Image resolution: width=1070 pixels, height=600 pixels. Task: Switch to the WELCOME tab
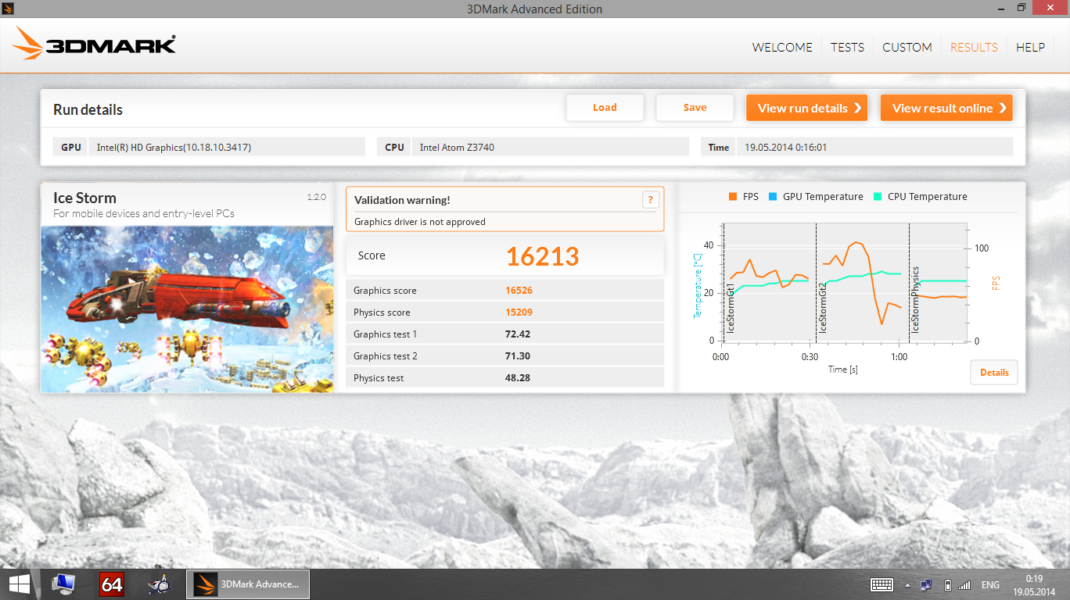click(782, 47)
